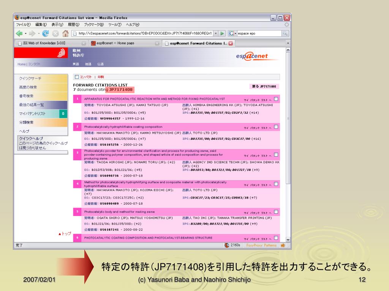Click inside the address bar URL field
This screenshot has height=291, width=389.
pyautogui.click(x=145, y=33)
